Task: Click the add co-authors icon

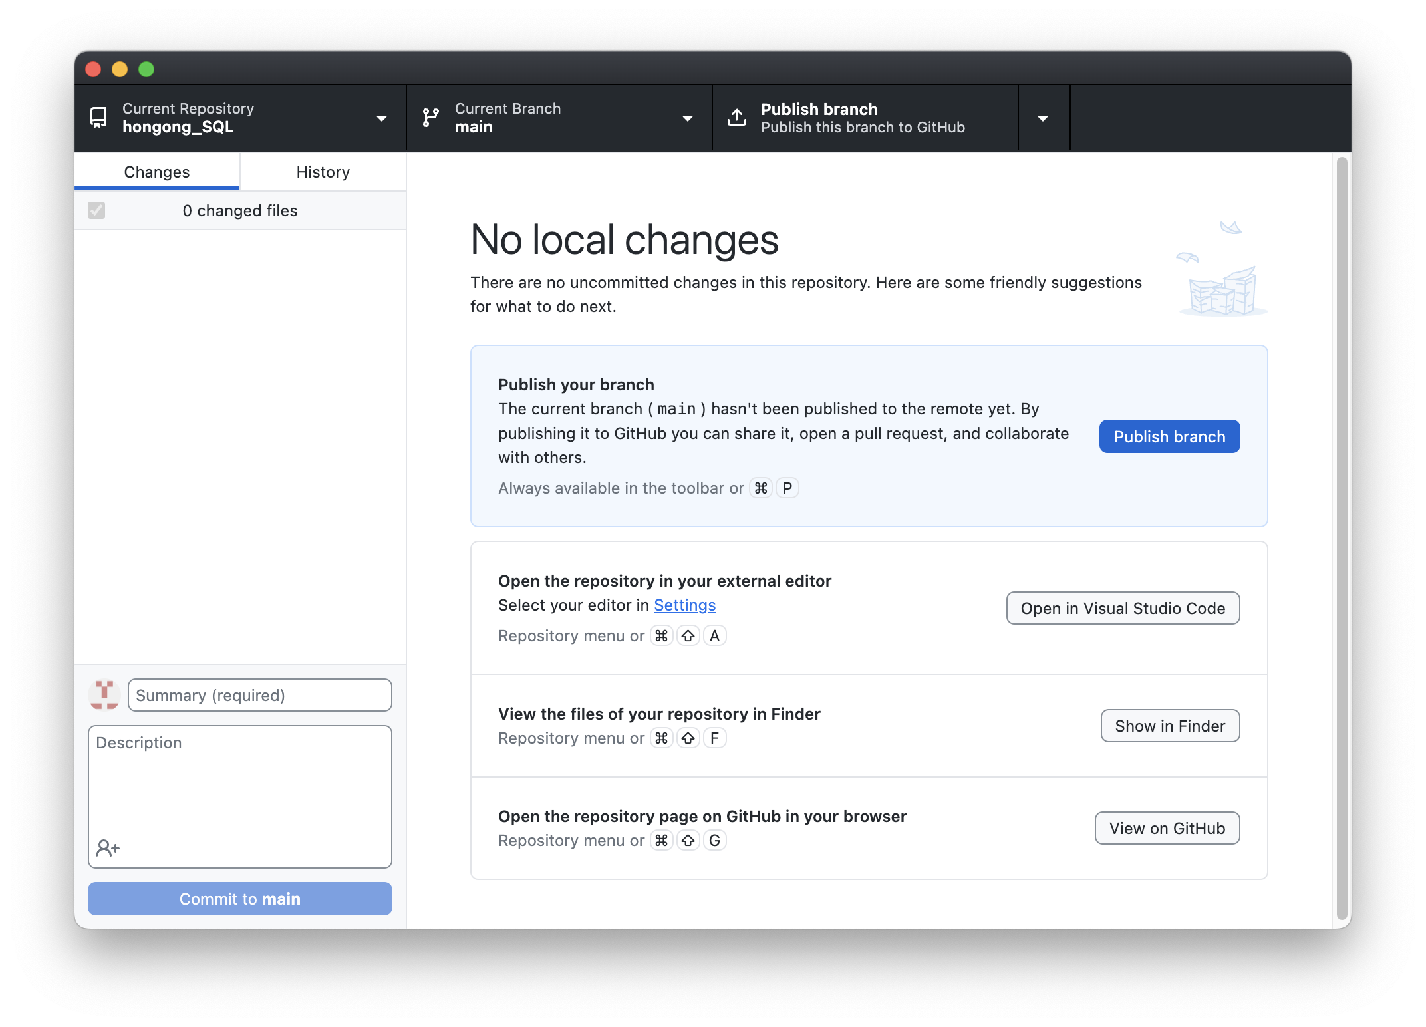Action: 107,848
